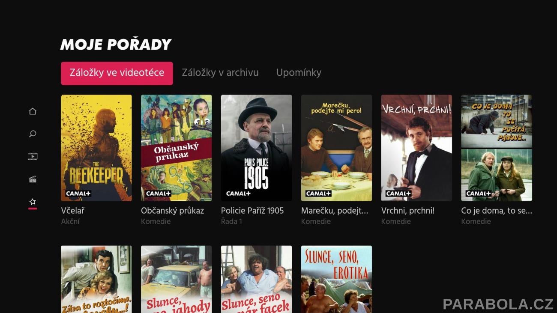This screenshot has width=557, height=313.
Task: Open Slunce, seno a pár facek poster
Action: pos(256,279)
